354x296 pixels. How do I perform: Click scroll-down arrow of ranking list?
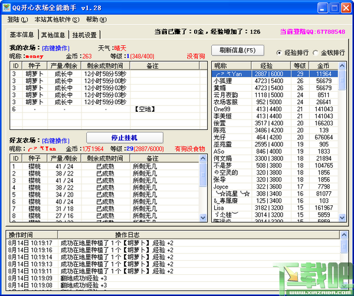pos(342,218)
